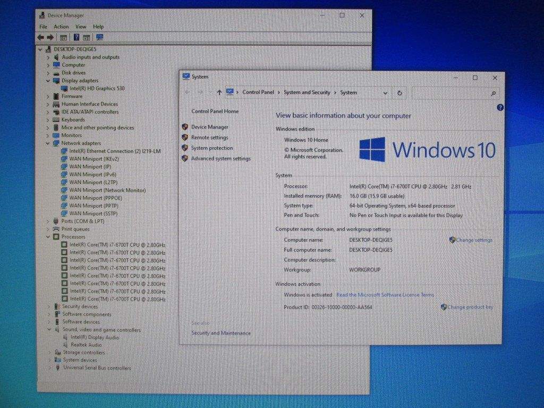Open the Action menu in Device Manager
Image resolution: width=544 pixels, height=408 pixels.
(61, 27)
